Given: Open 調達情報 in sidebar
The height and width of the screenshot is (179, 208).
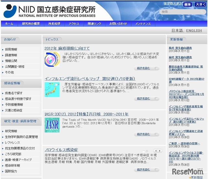Looking at the screenshot, I should tap(11, 55).
